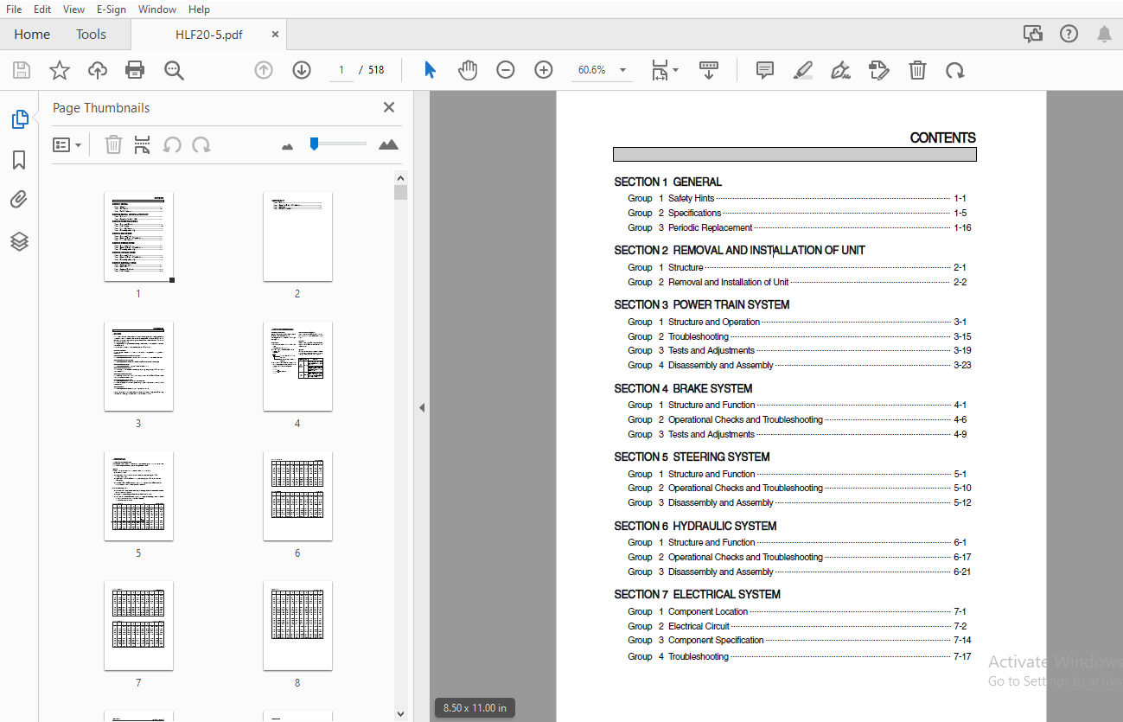
Task: Open the sign document pen tool
Action: coord(840,70)
